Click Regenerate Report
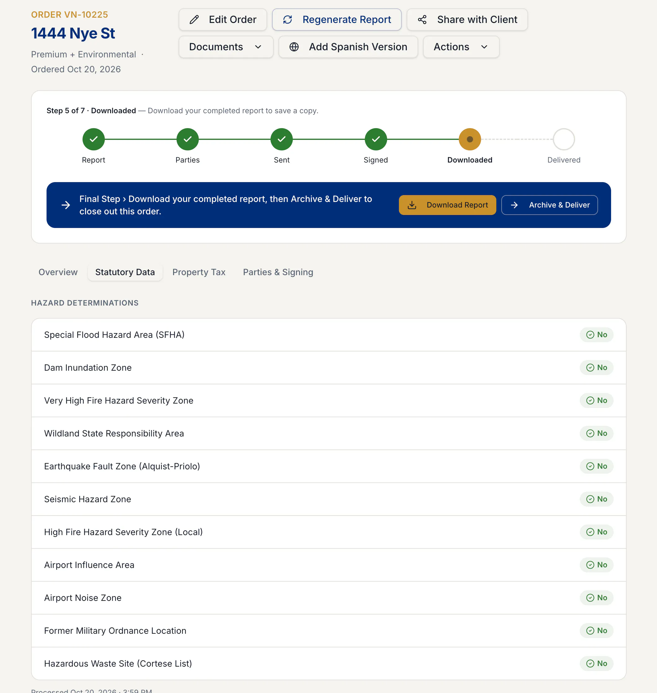The image size is (657, 693). (x=337, y=20)
